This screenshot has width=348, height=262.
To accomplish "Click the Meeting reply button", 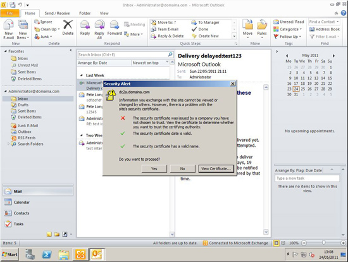I will pos(135,25).
